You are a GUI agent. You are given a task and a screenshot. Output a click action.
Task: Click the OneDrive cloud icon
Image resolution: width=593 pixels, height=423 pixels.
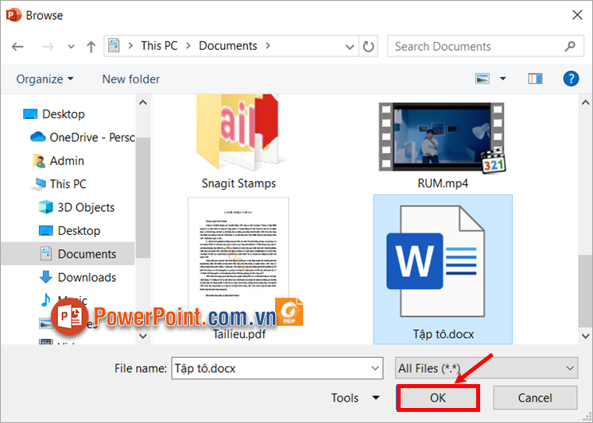[x=38, y=137]
